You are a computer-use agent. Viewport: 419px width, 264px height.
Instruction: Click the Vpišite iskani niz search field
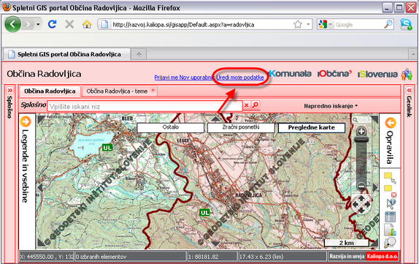coord(145,106)
